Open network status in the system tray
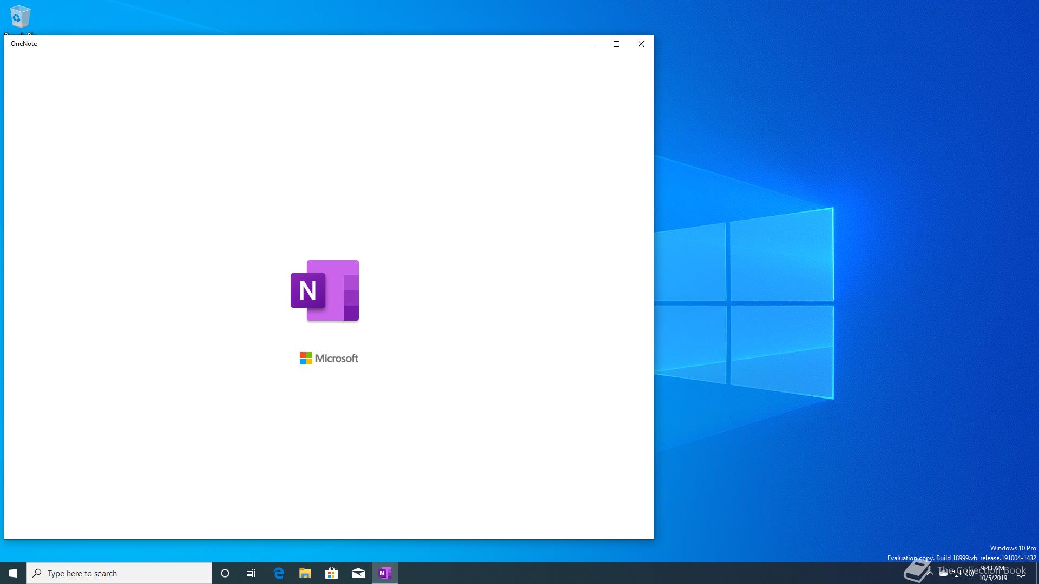Screen dimensions: 1039x584 point(956,574)
